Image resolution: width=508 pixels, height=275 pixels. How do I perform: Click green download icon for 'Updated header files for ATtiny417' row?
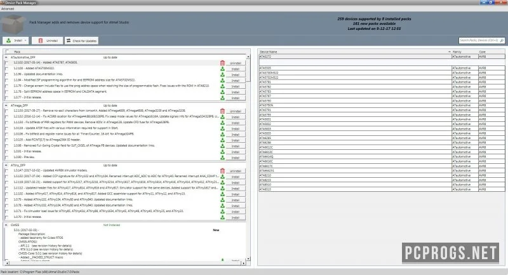(x=223, y=188)
